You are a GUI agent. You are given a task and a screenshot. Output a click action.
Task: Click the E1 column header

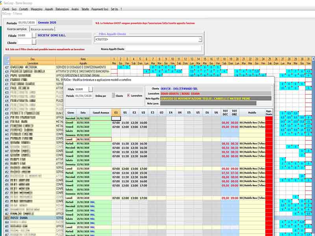pos(116,112)
